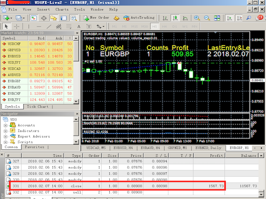Close the Navigator panel
The width and height of the screenshot is (266, 199).
77,114
